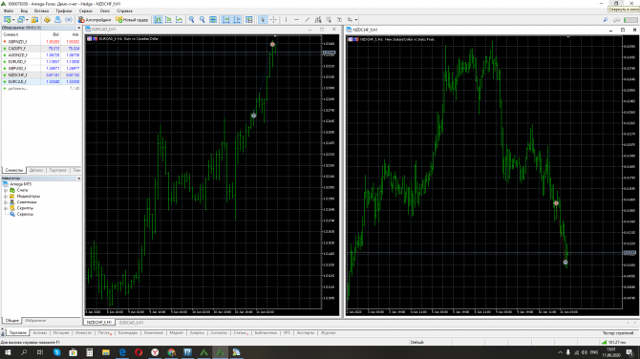Click the zoom in magnifier icon

pyautogui.click(x=191, y=20)
